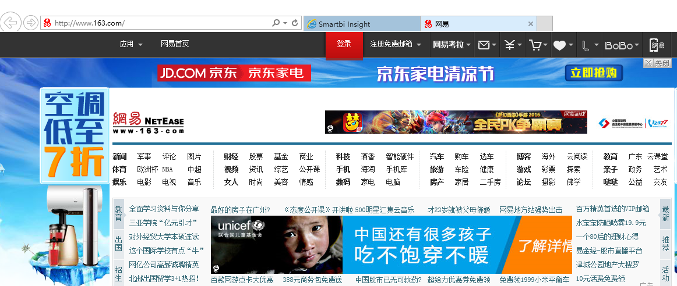Open address bar autocomplete dropdown arrow
677x286 pixels.
[285, 23]
